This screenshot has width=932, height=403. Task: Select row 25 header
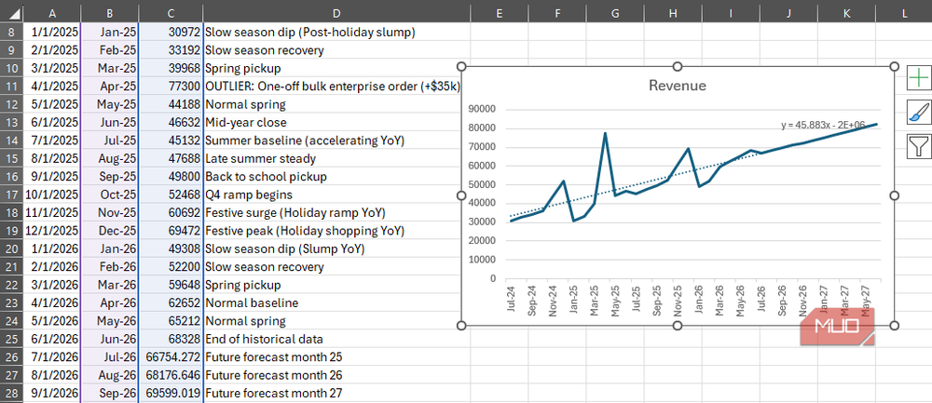tap(11, 339)
